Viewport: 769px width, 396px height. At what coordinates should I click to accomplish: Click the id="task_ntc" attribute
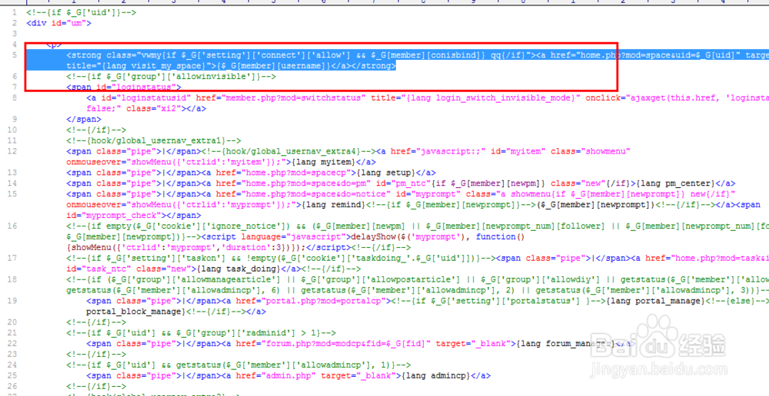(98, 269)
